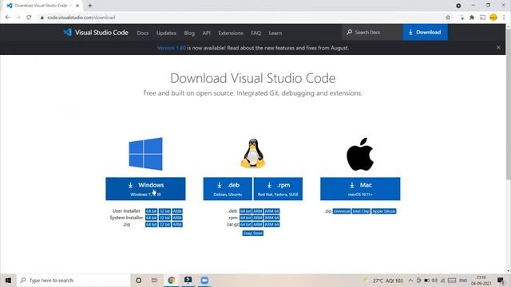Bookmark this page with the star
511x287 pixels.
448,18
